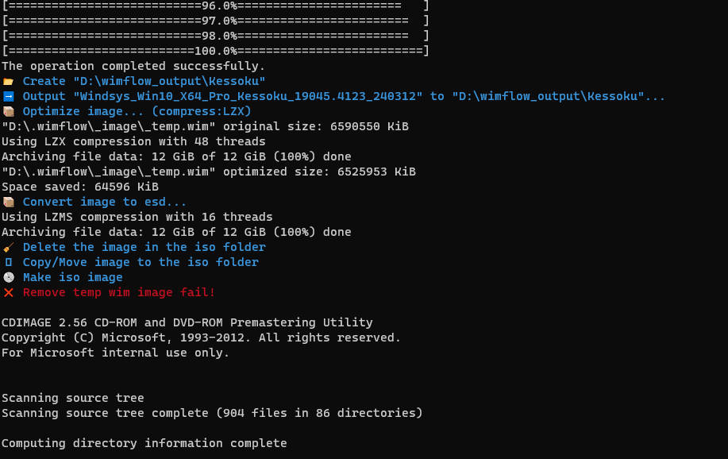Click the 100.0% progress bar

click(x=215, y=51)
